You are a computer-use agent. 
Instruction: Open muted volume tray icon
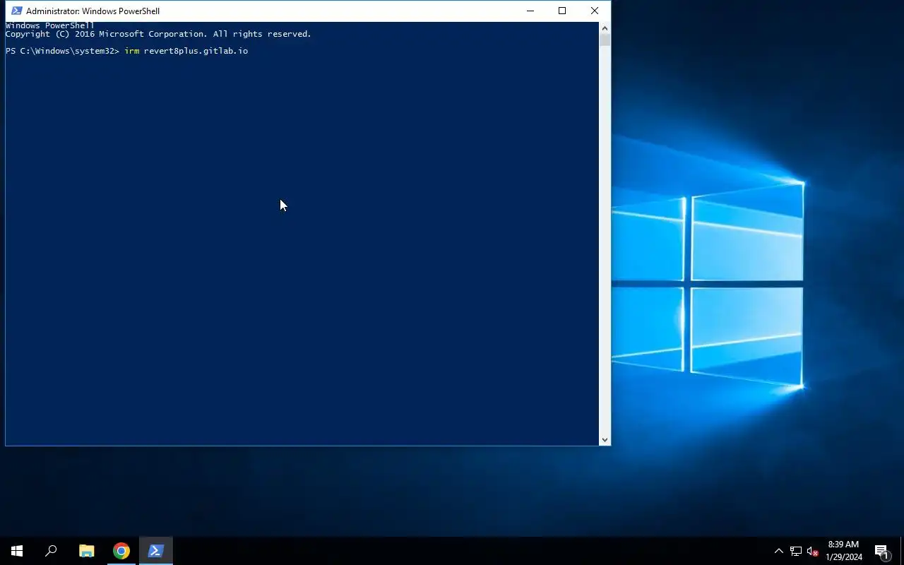point(812,551)
